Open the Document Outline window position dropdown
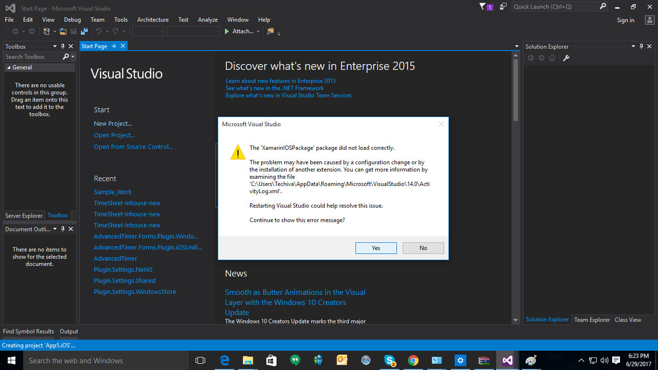This screenshot has width=658, height=370. tap(55, 229)
